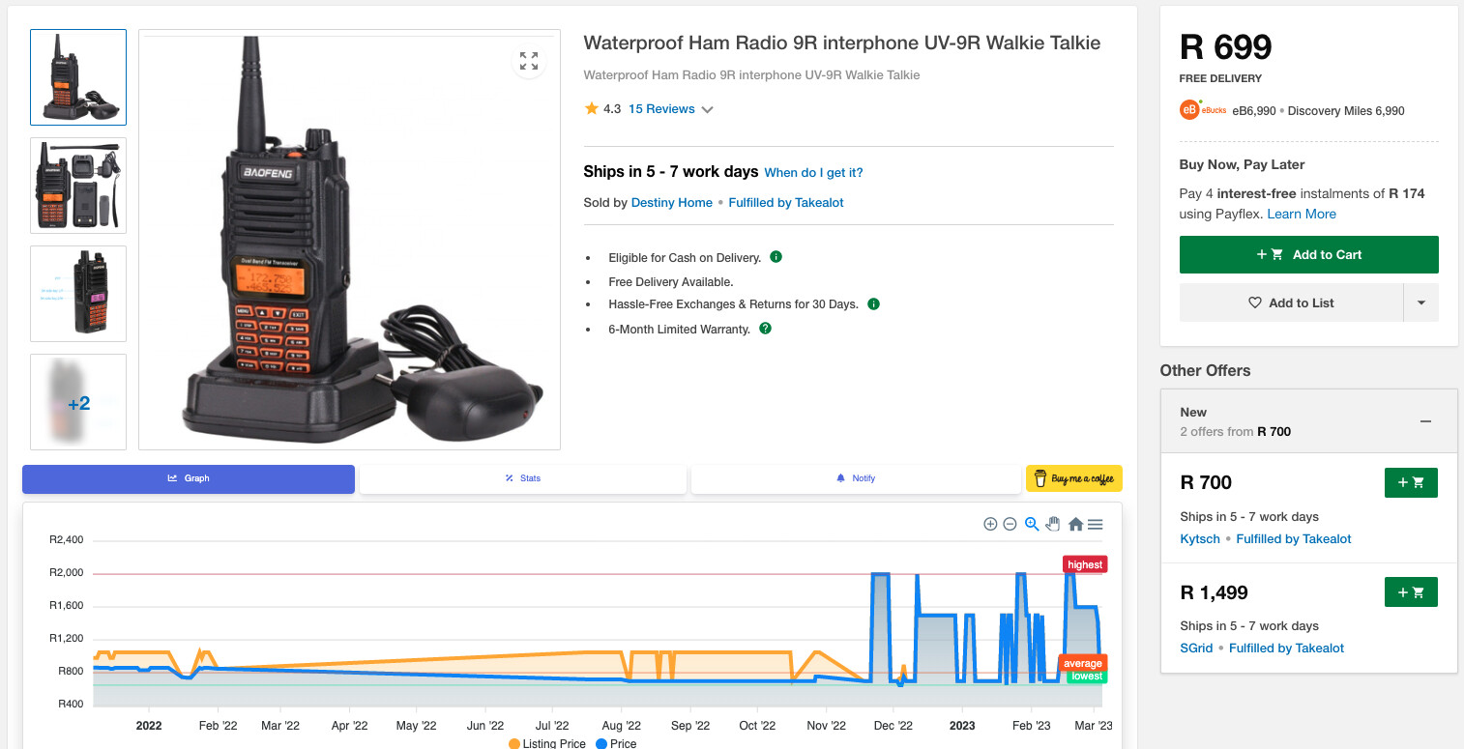
Task: Select the magnifier selection zoom tool
Action: pos(1032,524)
